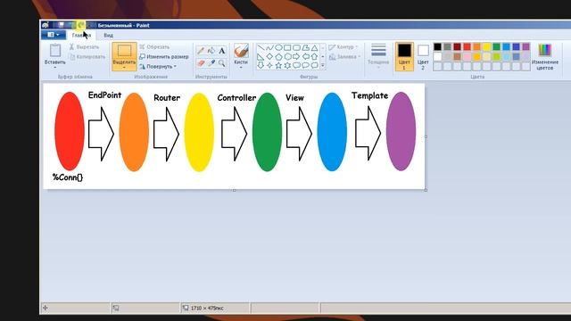Select the Magnifier tool

point(222,63)
